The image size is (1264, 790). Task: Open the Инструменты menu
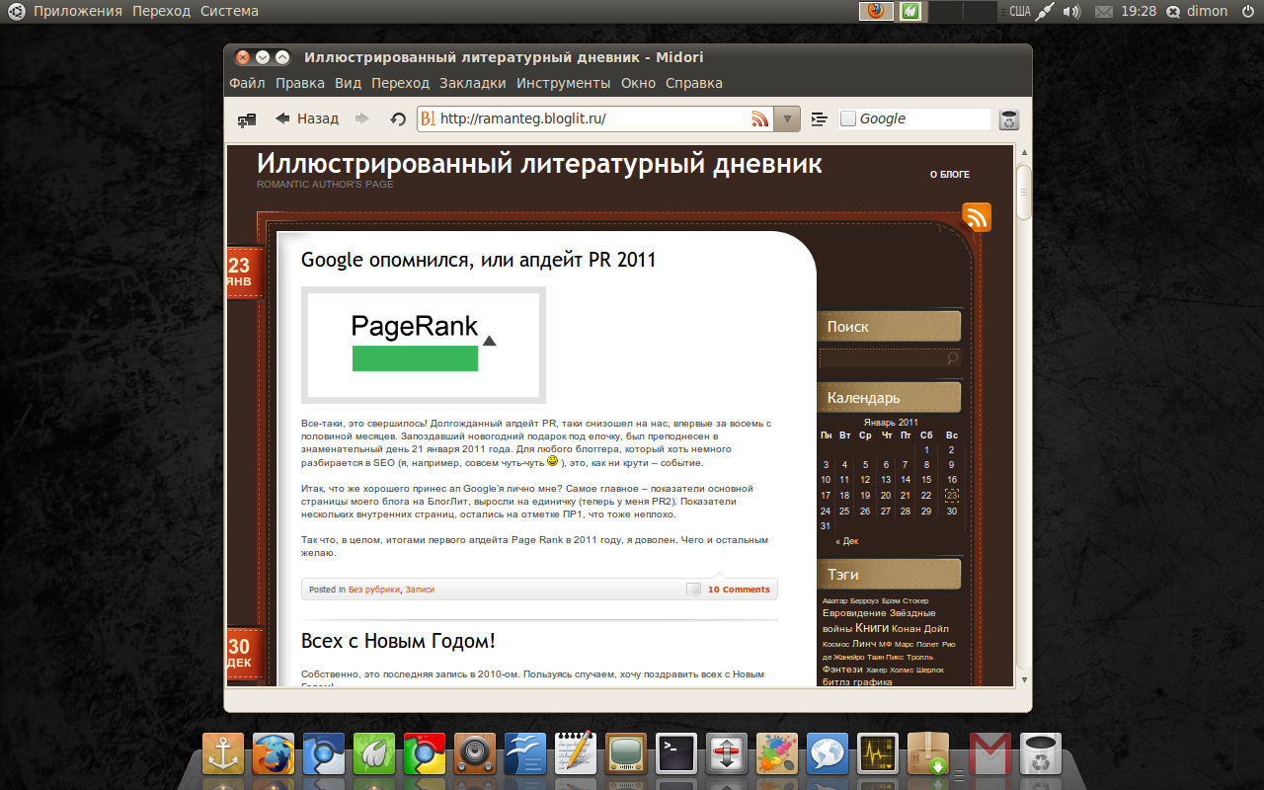[563, 83]
